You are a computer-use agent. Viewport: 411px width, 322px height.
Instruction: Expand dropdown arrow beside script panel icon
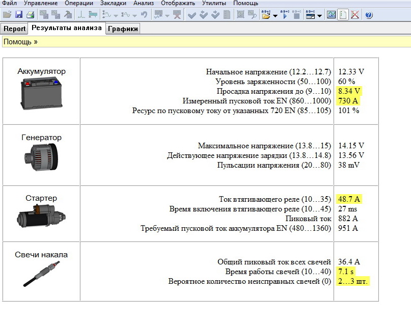tap(319, 16)
